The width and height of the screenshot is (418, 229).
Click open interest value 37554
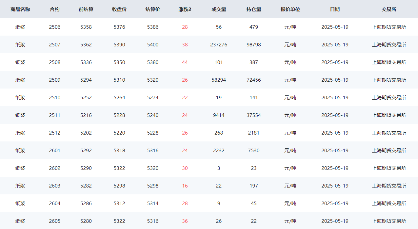(x=254, y=115)
